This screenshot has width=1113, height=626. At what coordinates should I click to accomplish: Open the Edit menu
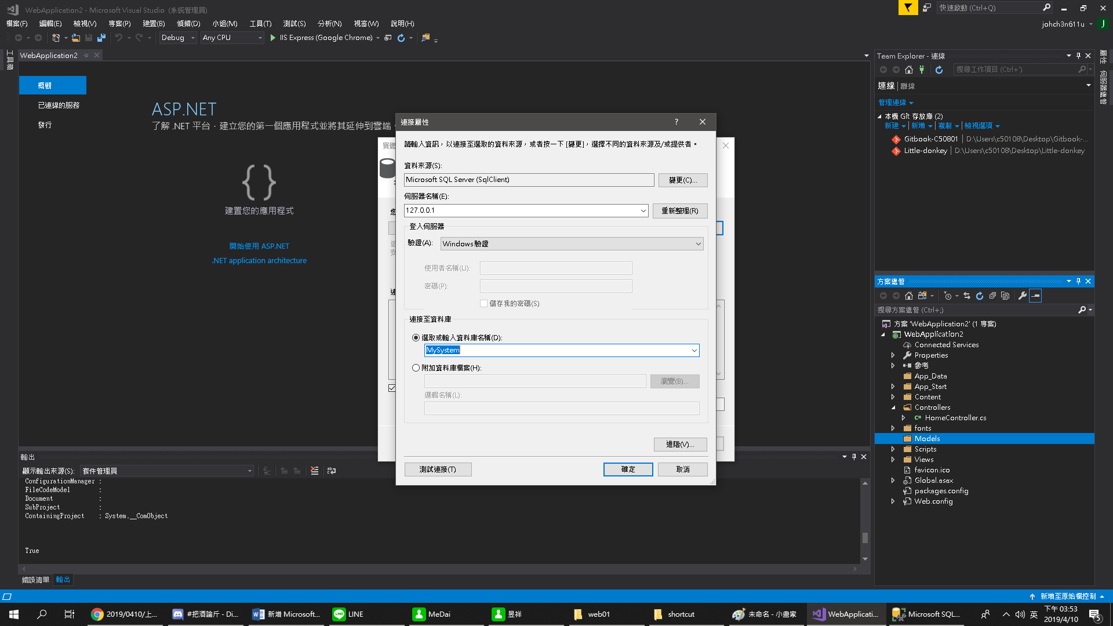pos(50,24)
